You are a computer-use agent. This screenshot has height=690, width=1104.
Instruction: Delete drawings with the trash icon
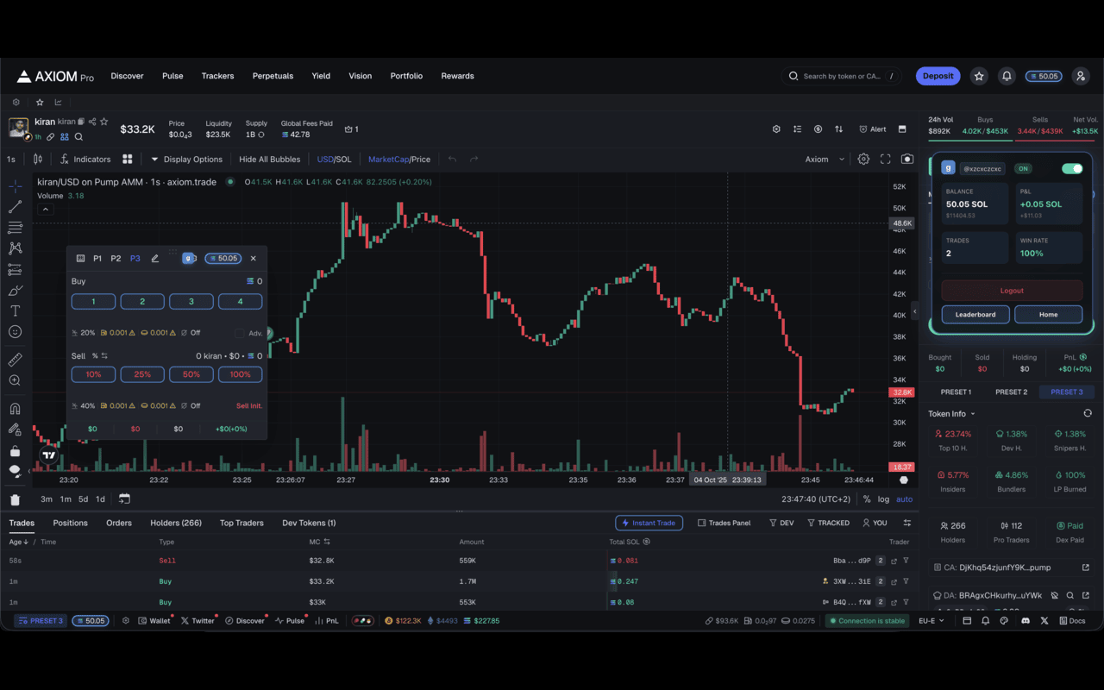(15, 499)
